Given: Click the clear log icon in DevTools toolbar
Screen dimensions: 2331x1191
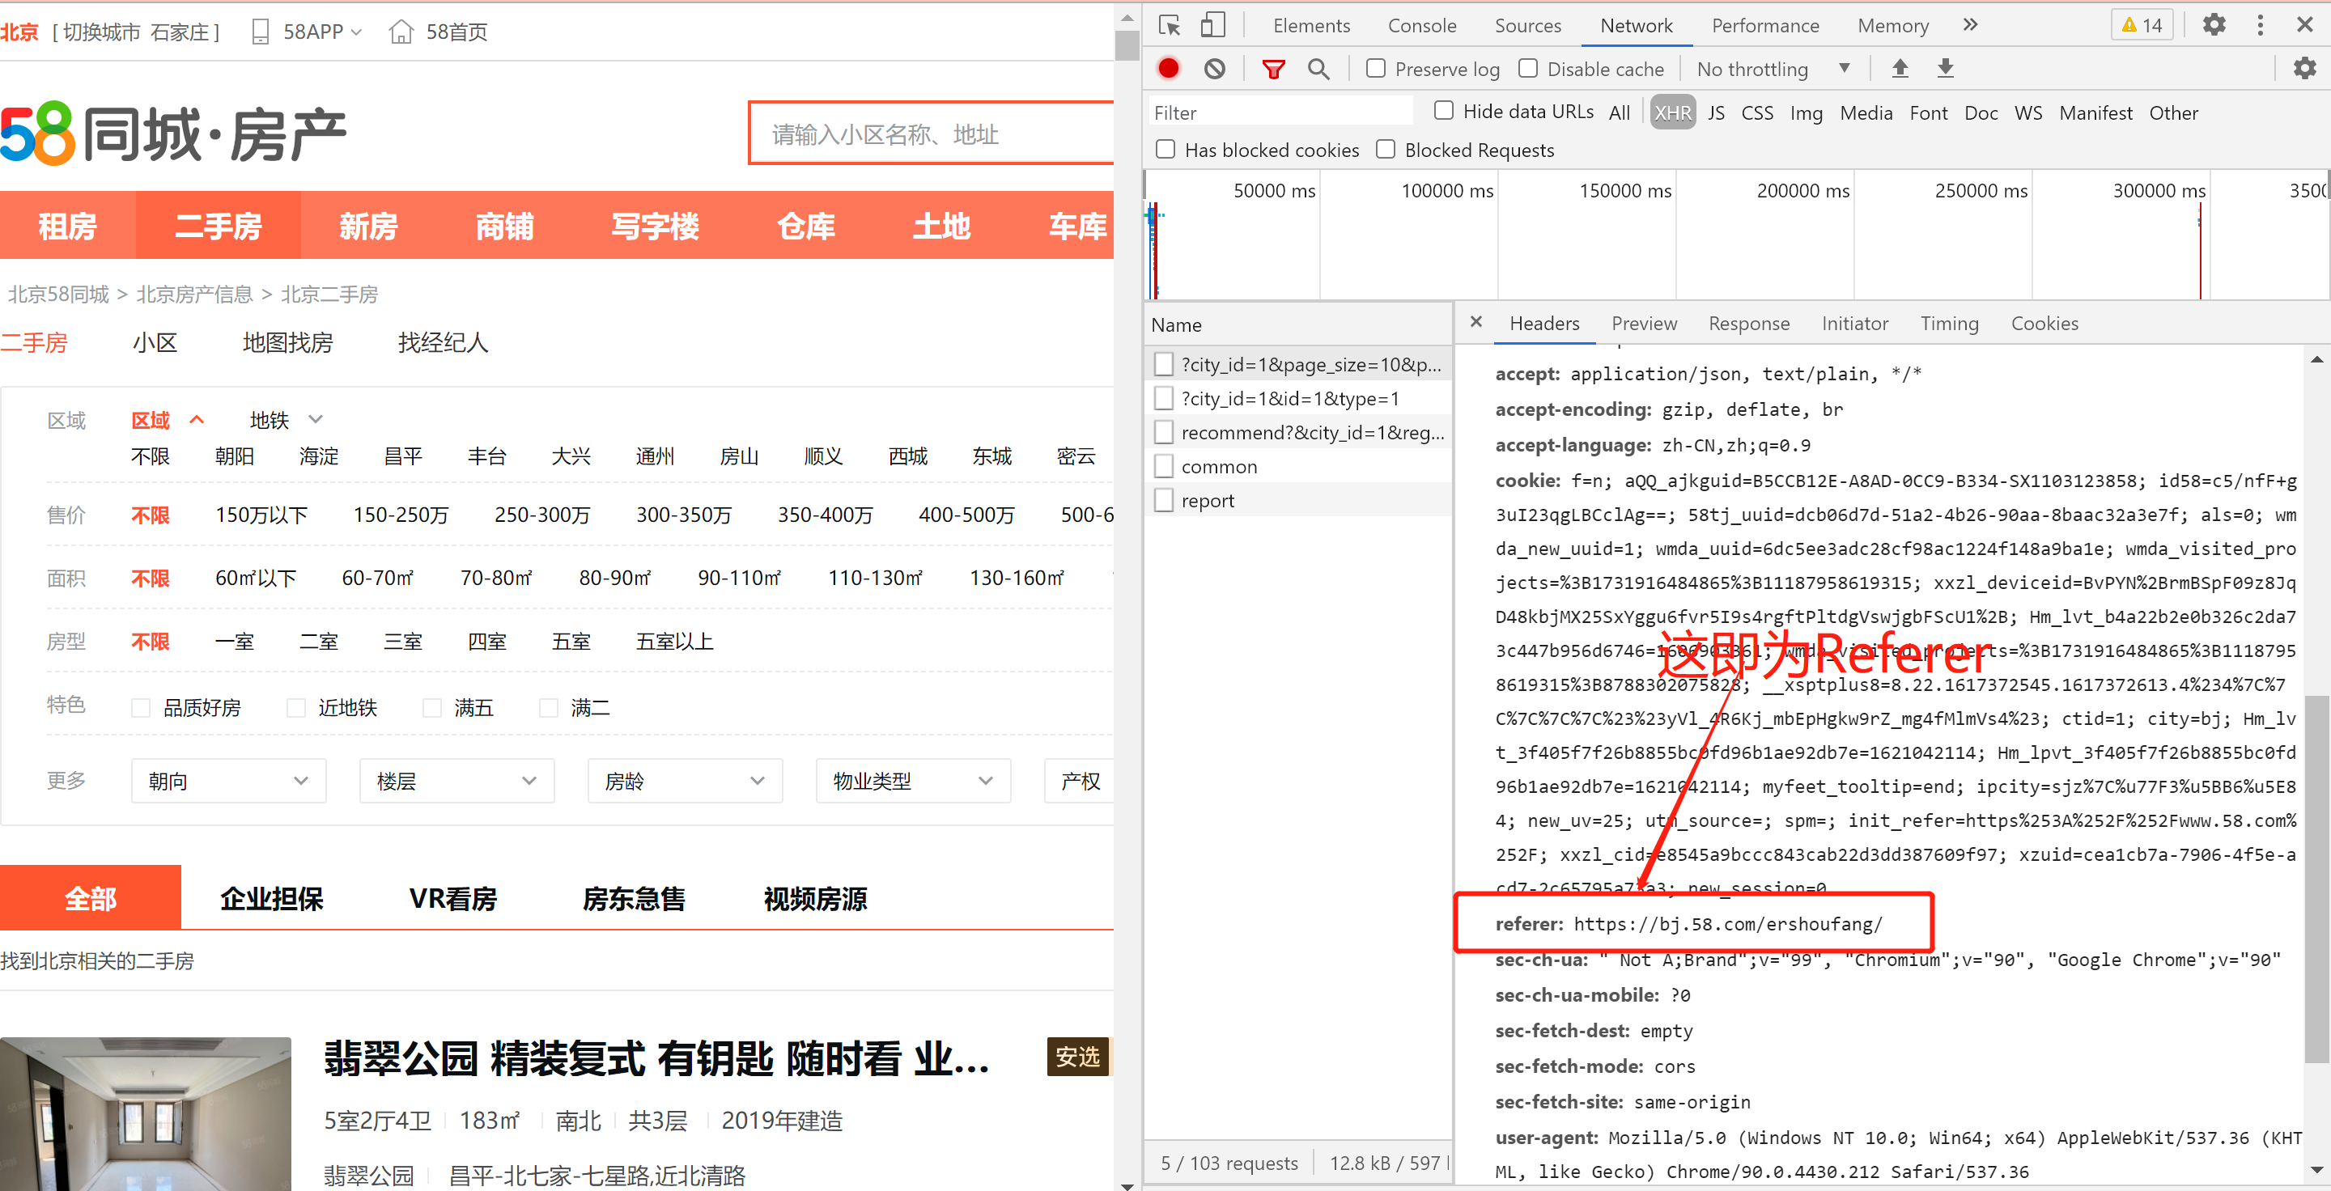Looking at the screenshot, I should point(1216,71).
